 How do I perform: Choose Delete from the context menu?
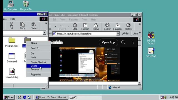pyautogui.click(x=38, y=66)
